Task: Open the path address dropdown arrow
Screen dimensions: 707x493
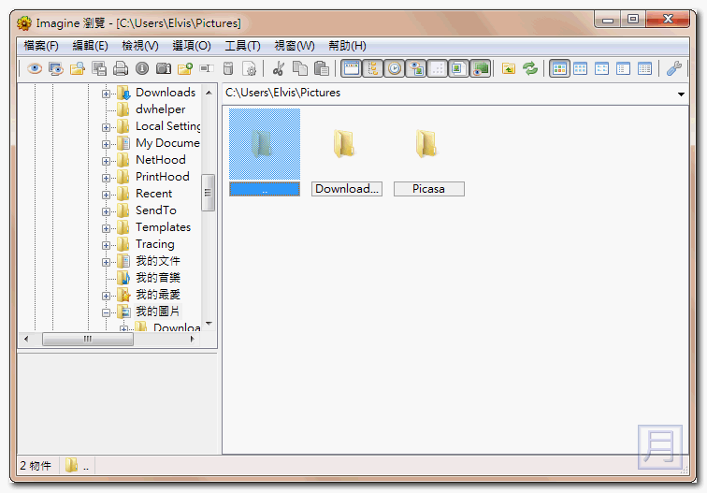Action: [681, 94]
